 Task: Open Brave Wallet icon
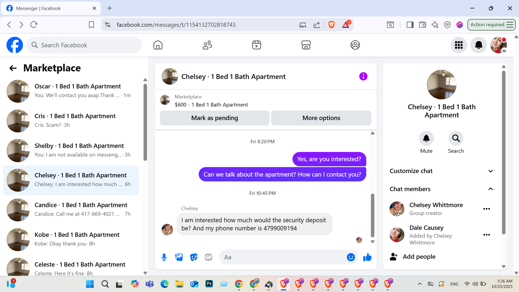[422, 25]
